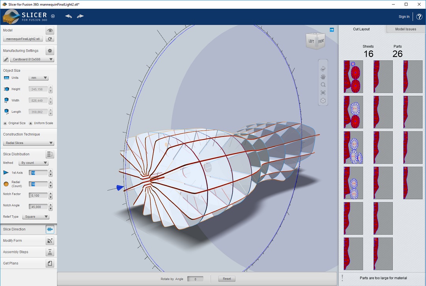The width and height of the screenshot is (426, 286).
Task: Collapse right panel with blue arrow
Action: [x=332, y=30]
